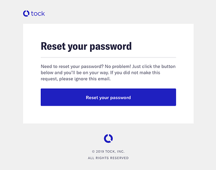Click the divider line under the heading
This screenshot has height=170, width=216.
click(108, 58)
